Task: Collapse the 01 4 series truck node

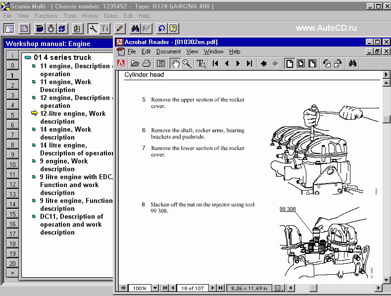Action: (x=28, y=57)
